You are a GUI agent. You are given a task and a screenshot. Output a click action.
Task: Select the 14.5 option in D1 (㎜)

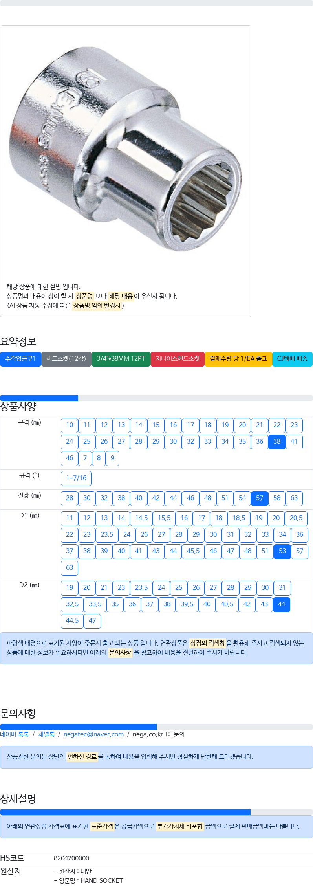pos(141,518)
